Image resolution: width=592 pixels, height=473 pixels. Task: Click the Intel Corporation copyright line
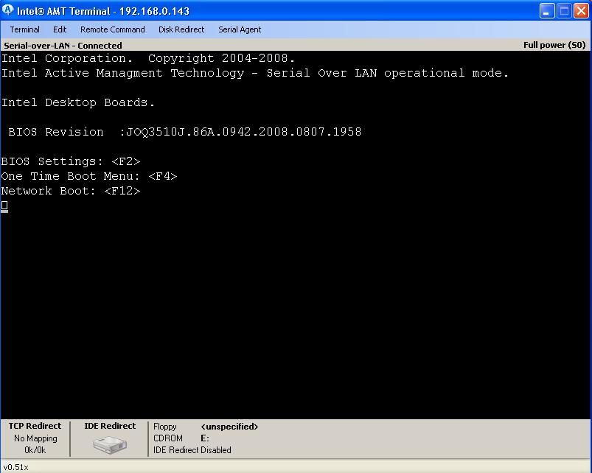pyautogui.click(x=148, y=58)
